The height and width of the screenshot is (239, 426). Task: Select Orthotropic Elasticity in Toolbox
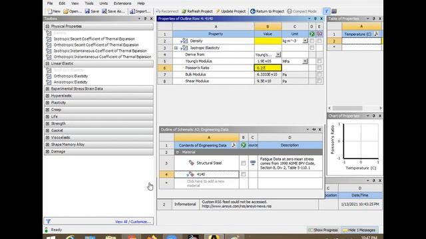pos(71,76)
